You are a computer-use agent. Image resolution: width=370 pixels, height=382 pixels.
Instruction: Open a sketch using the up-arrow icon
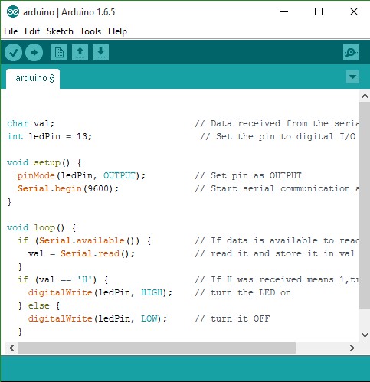[80, 53]
